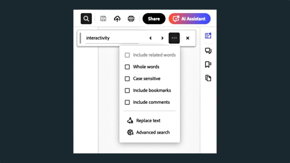This screenshot has width=290, height=163.
Task: Open the comments panel icon
Action: click(208, 51)
